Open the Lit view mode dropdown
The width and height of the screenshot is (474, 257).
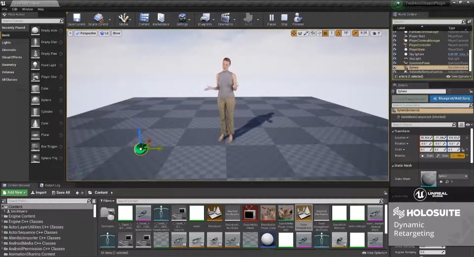tap(104, 33)
